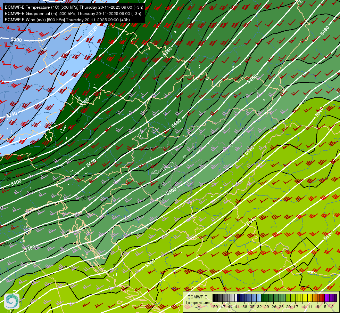
Task: Pick the red legend swatch left of -5
Action: (323, 298)
